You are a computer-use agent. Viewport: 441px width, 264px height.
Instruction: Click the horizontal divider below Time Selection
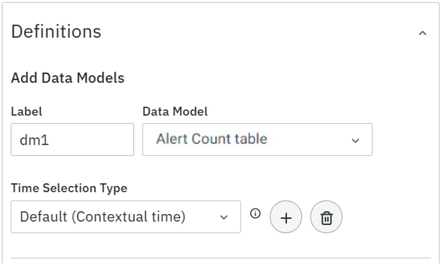click(x=220, y=258)
